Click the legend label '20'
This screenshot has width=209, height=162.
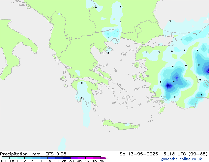coord(56,161)
